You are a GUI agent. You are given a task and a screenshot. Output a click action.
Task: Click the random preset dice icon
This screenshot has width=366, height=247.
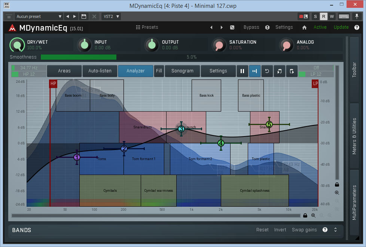(x=232, y=28)
